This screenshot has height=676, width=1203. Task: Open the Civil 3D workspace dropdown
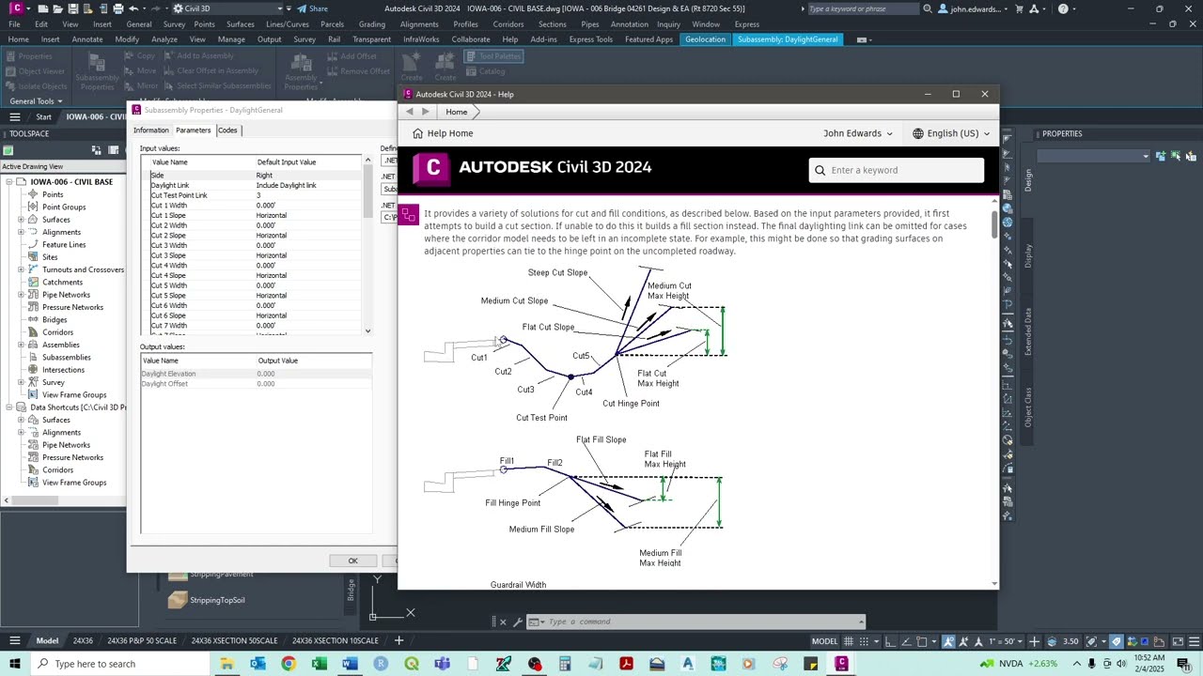pos(226,8)
